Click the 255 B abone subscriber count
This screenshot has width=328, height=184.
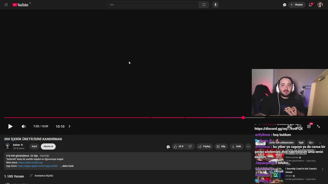19,148
